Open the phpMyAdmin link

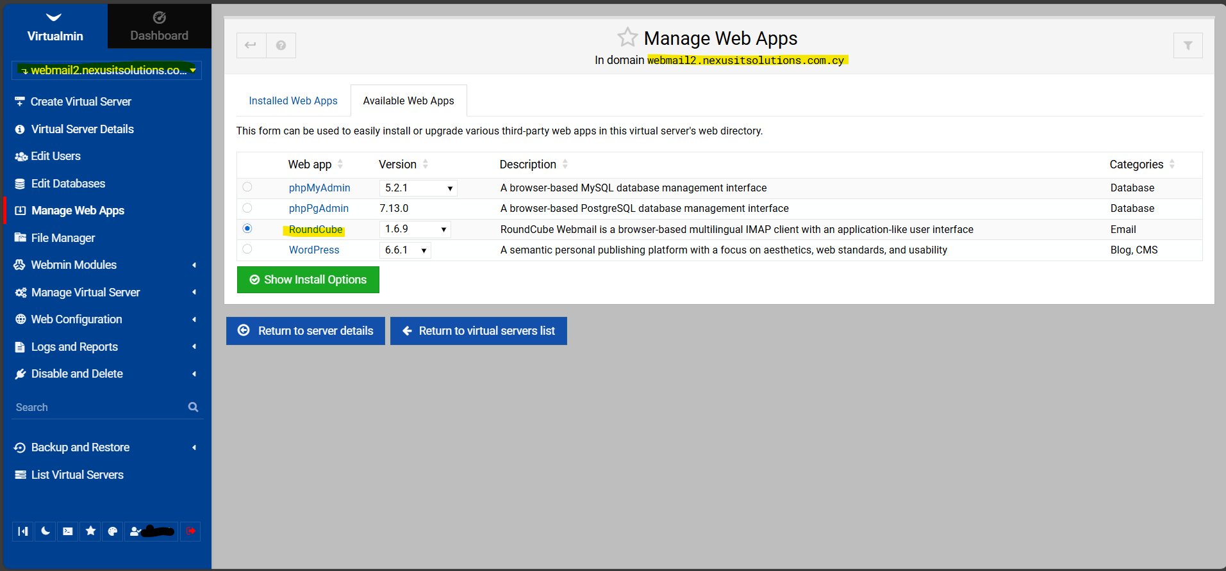coord(319,188)
